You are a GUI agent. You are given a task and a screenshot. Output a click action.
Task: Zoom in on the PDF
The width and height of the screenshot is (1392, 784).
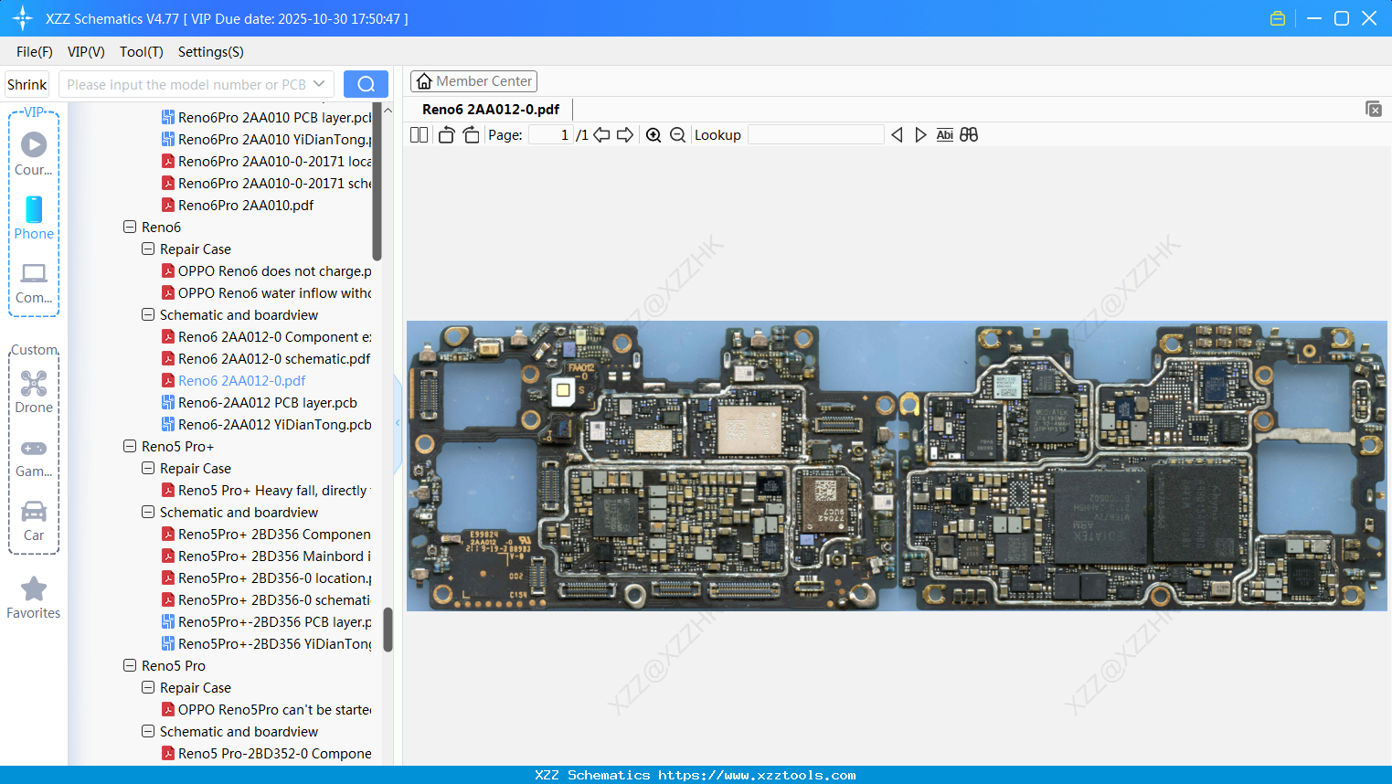pyautogui.click(x=653, y=135)
